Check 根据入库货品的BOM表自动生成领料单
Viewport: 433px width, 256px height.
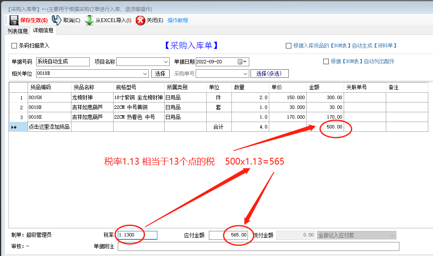point(289,46)
